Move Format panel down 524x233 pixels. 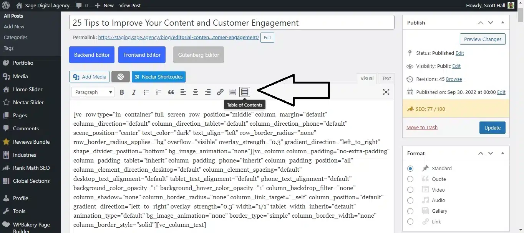click(x=491, y=153)
